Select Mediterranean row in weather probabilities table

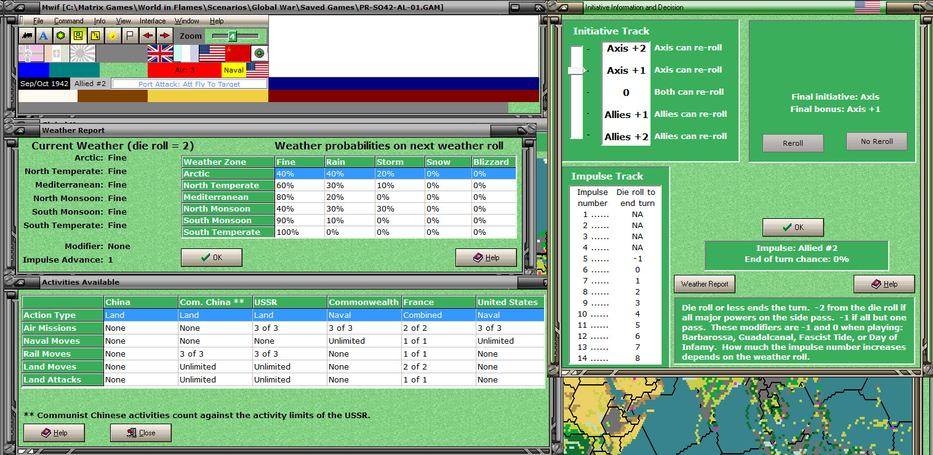coord(349,197)
